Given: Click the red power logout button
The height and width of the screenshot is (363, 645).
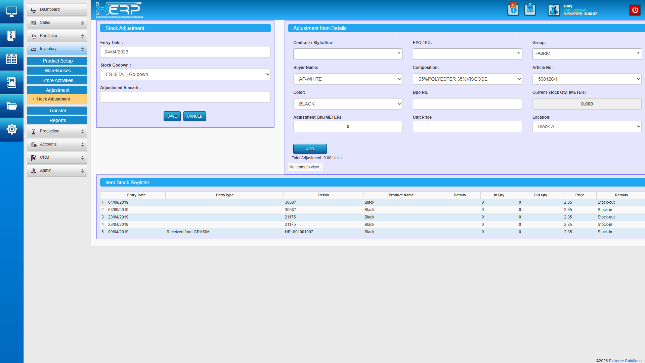Looking at the screenshot, I should click(635, 10).
